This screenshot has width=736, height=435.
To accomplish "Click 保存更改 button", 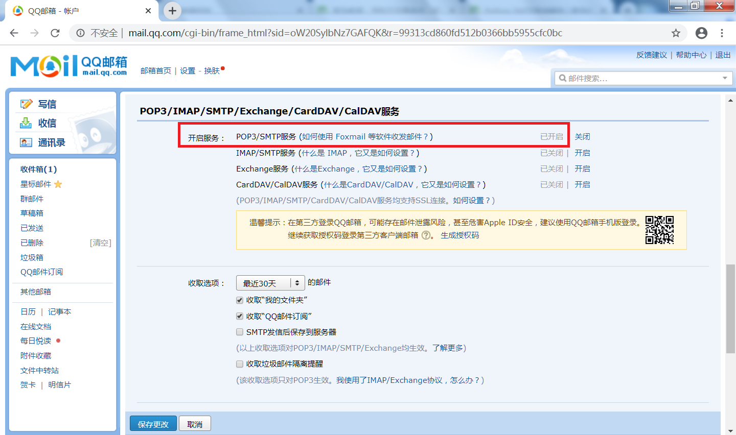I will 153,424.
